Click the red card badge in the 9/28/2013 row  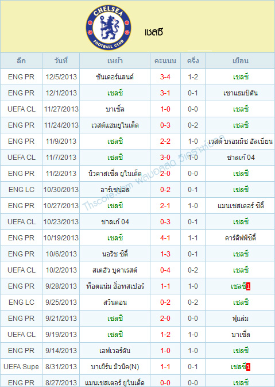coord(248,287)
